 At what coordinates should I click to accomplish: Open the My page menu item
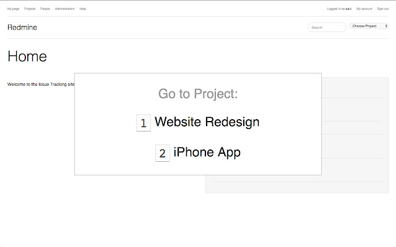(x=13, y=9)
